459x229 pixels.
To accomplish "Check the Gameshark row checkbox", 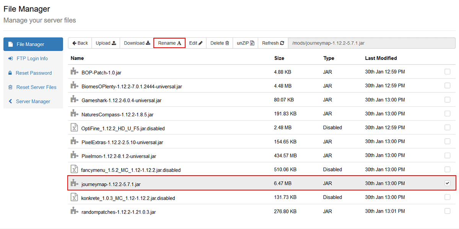I will [x=447, y=99].
